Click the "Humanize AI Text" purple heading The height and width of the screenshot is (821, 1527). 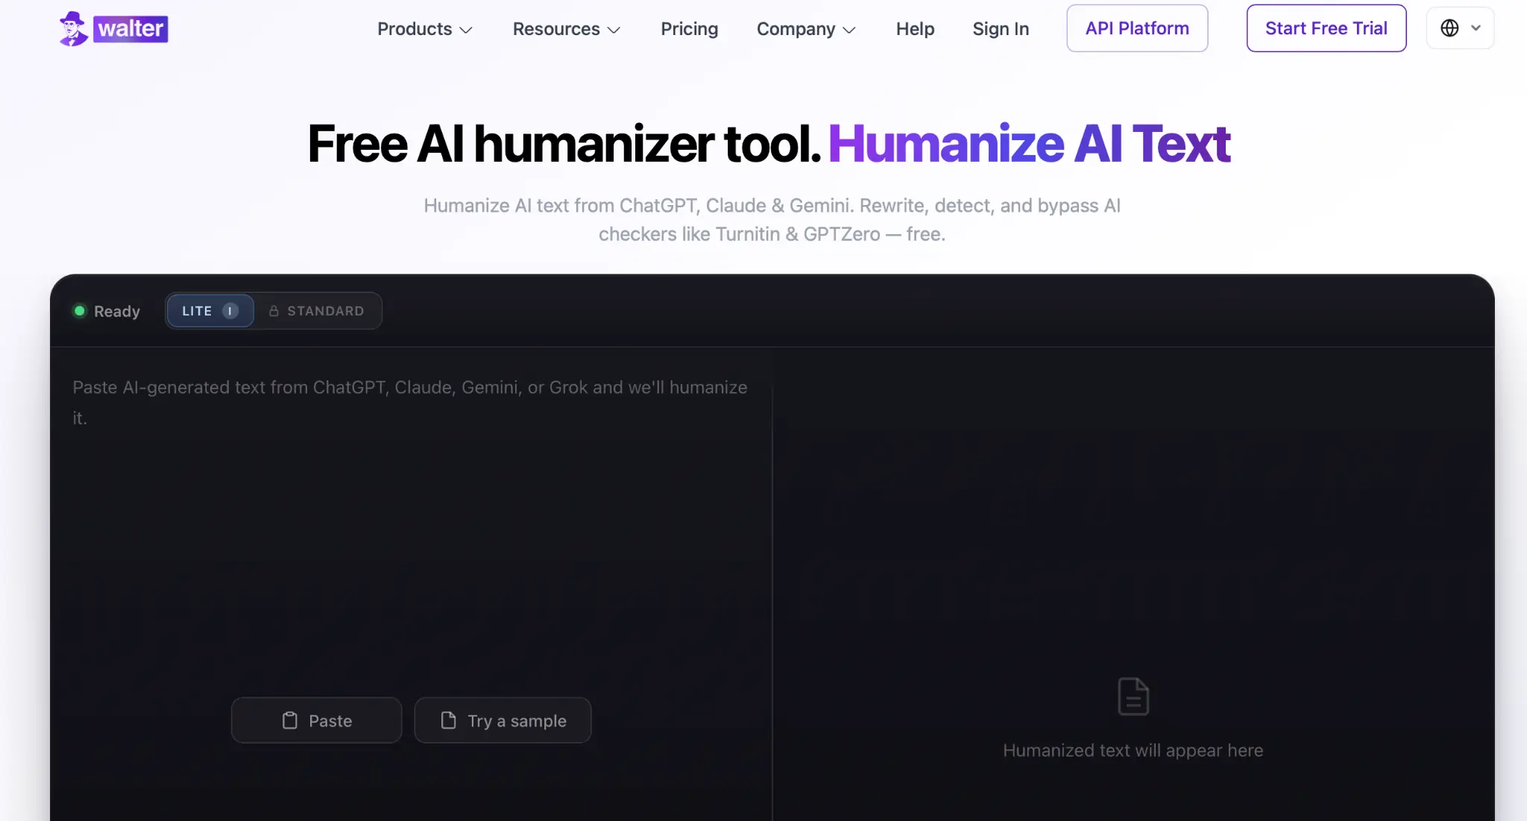pyautogui.click(x=1029, y=144)
